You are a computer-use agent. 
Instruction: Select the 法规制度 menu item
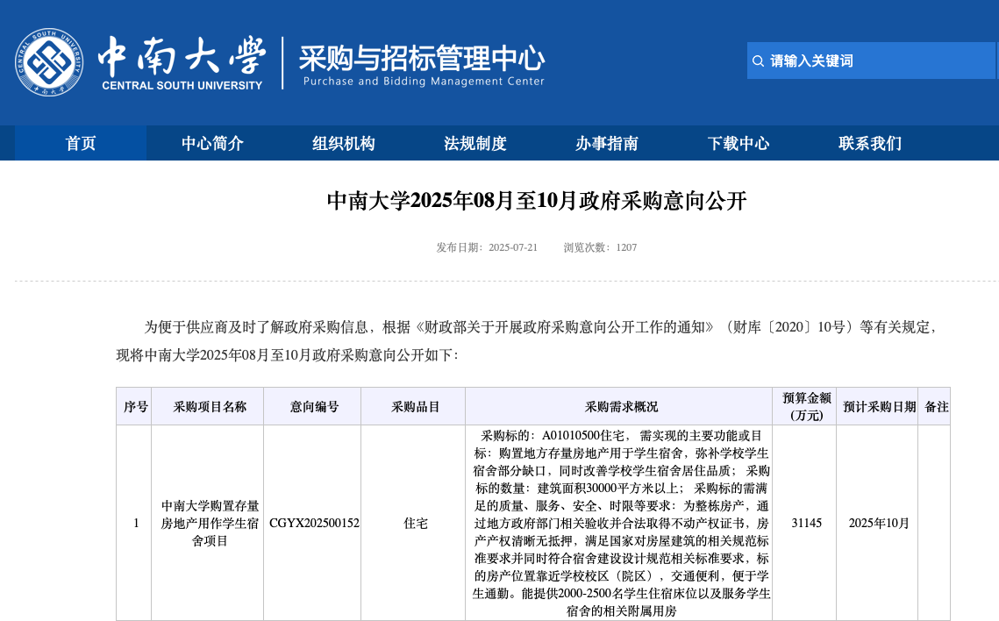coord(475,143)
